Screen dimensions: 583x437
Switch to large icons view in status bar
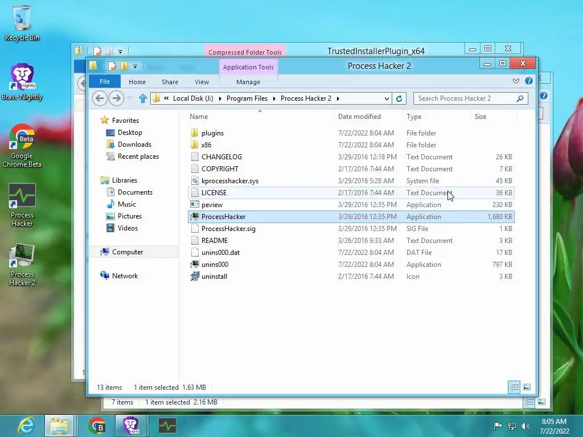(x=527, y=387)
